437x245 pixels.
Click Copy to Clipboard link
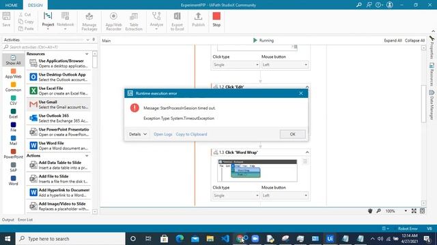click(191, 134)
